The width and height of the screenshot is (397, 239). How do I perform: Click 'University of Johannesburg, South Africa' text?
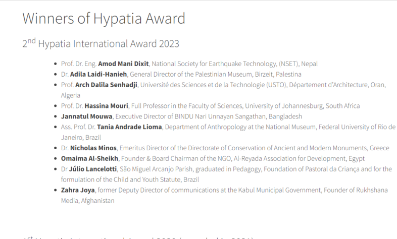[303, 106]
